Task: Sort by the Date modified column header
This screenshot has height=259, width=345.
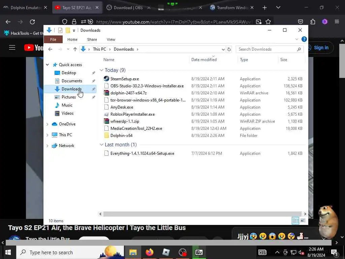Action: pyautogui.click(x=204, y=59)
